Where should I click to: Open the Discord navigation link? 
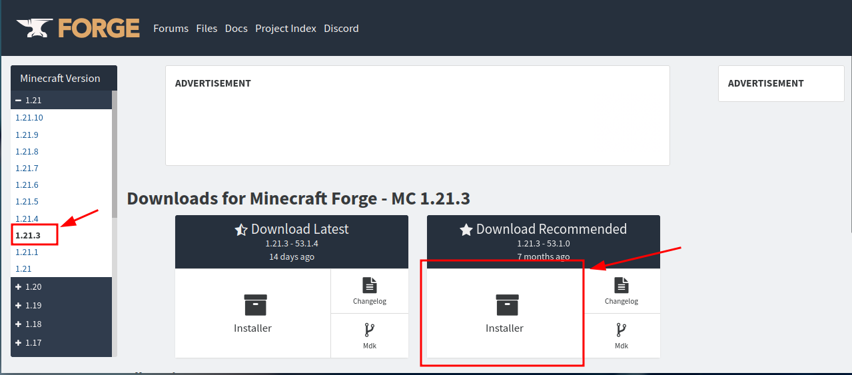click(x=341, y=29)
